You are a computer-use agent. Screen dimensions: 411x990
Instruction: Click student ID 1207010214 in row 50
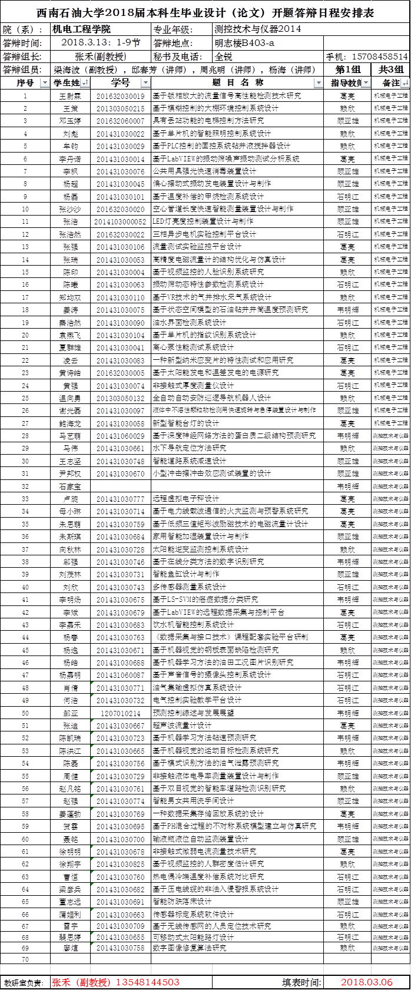pos(121,713)
